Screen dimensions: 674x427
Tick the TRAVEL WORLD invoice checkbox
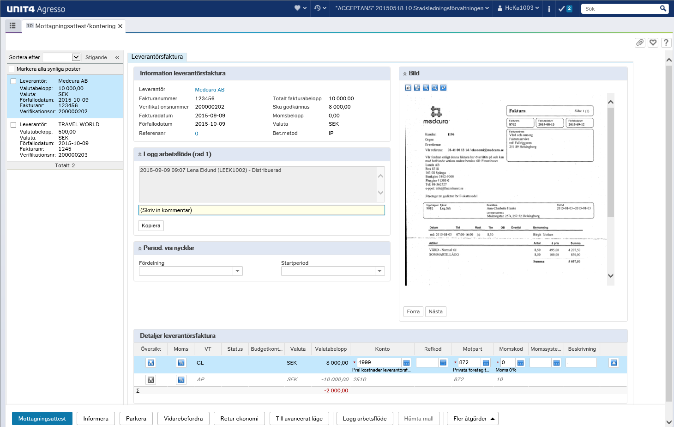click(x=13, y=125)
